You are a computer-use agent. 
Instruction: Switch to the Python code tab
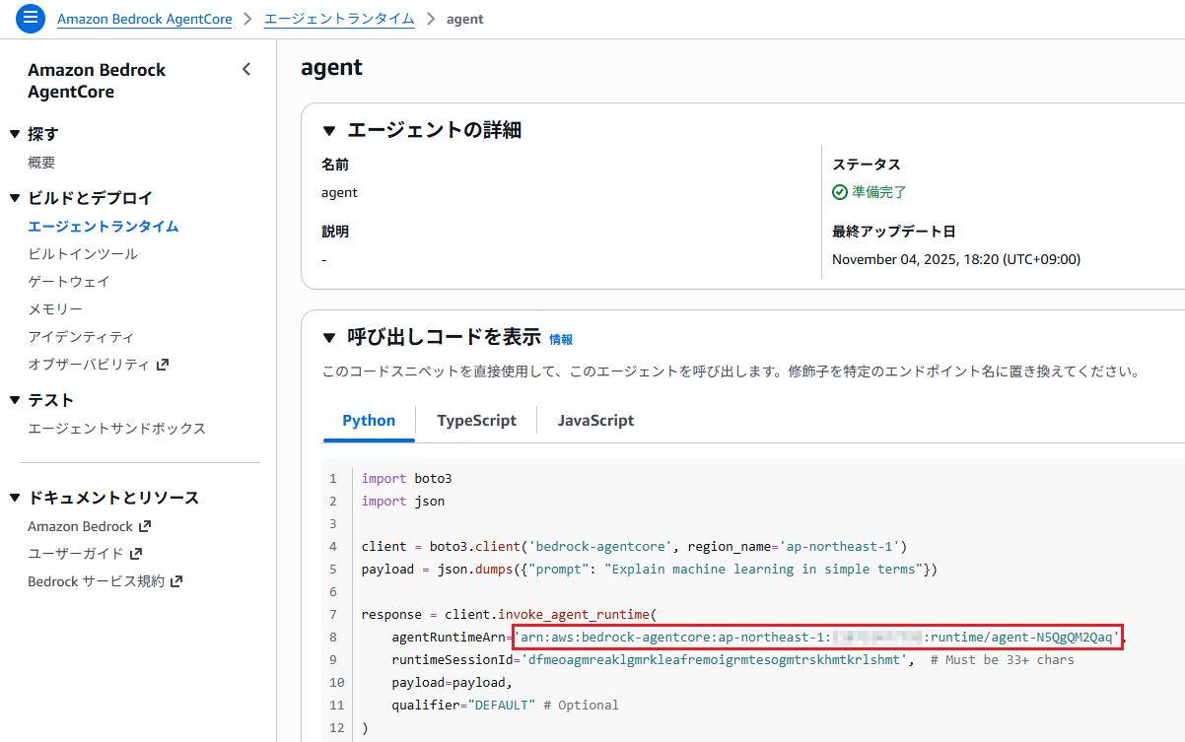coord(369,421)
